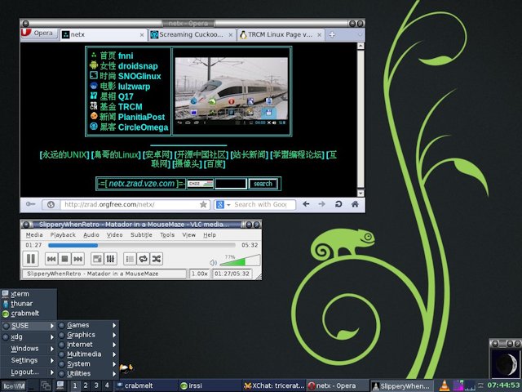The height and width of the screenshot is (392, 522).
Task: Toggle elapsed time display 01:27/05:32
Action: (x=232, y=274)
